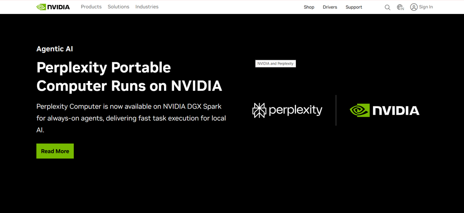Click the green Read More button
Image resolution: width=464 pixels, height=213 pixels.
pos(55,151)
